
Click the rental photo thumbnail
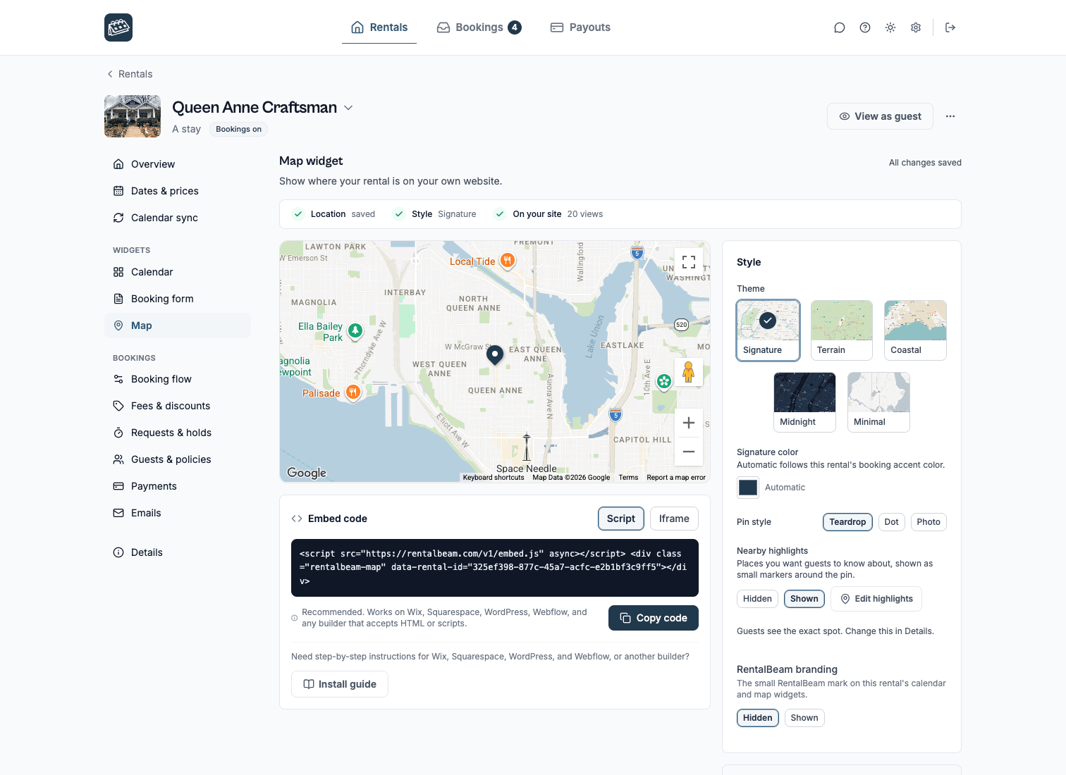[x=133, y=116]
